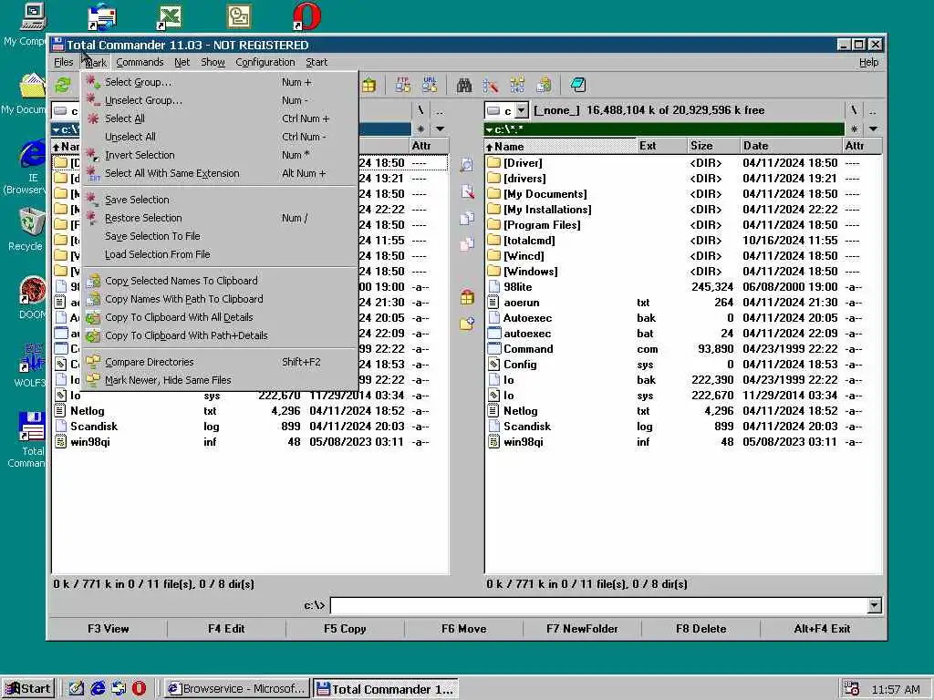Click the URL new FTP connection icon
The width and height of the screenshot is (934, 700).
(431, 85)
